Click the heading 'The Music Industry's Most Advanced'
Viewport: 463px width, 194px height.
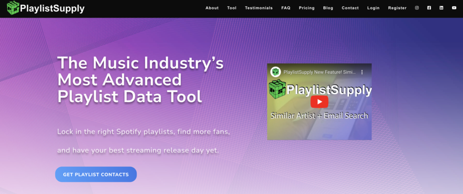140,71
